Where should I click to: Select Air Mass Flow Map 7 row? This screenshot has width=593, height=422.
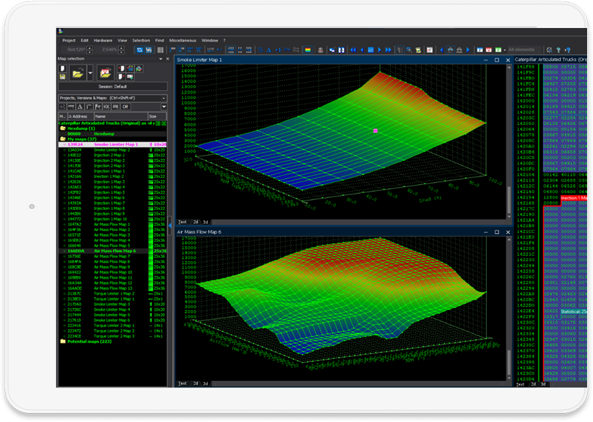(x=112, y=256)
